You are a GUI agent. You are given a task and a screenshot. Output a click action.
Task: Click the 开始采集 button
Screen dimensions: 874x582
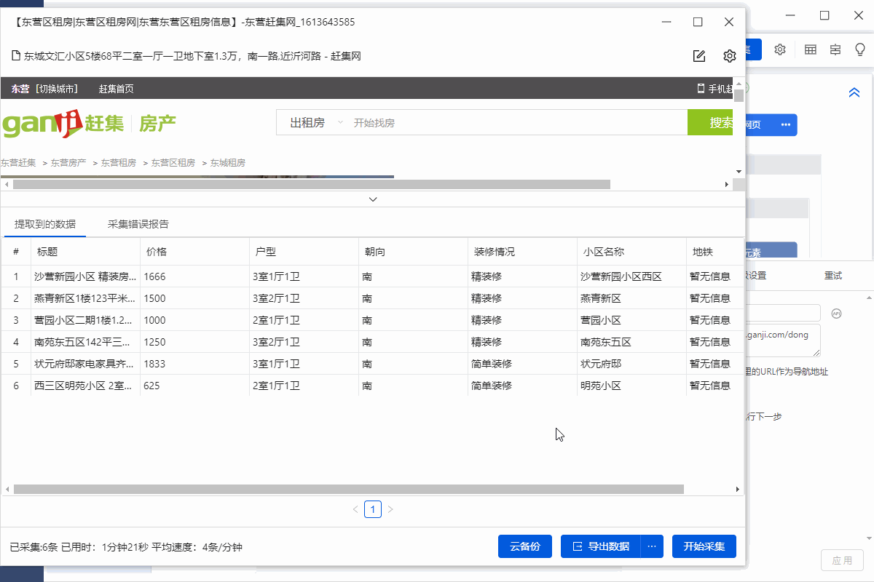tap(704, 546)
